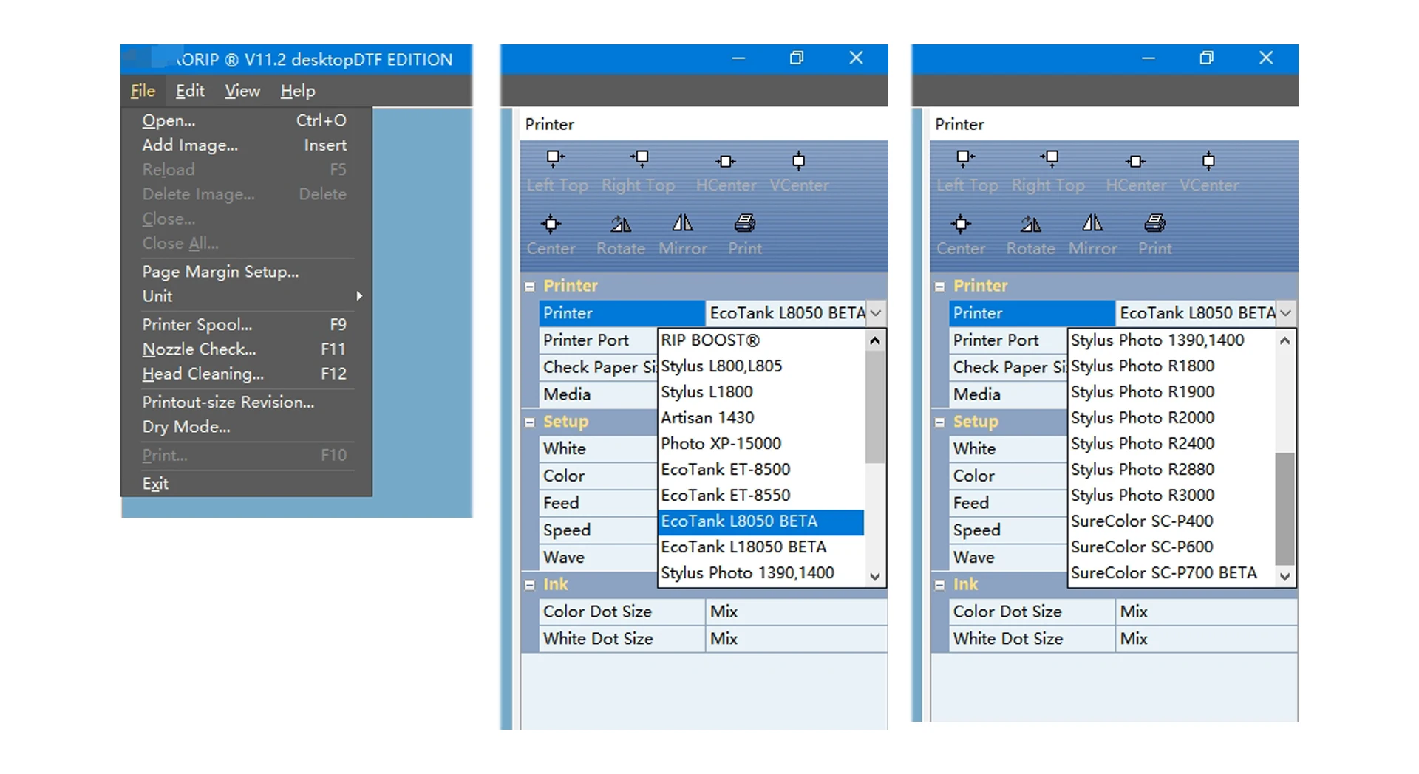
Task: Click the Print icon in right panel
Action: 1155,222
